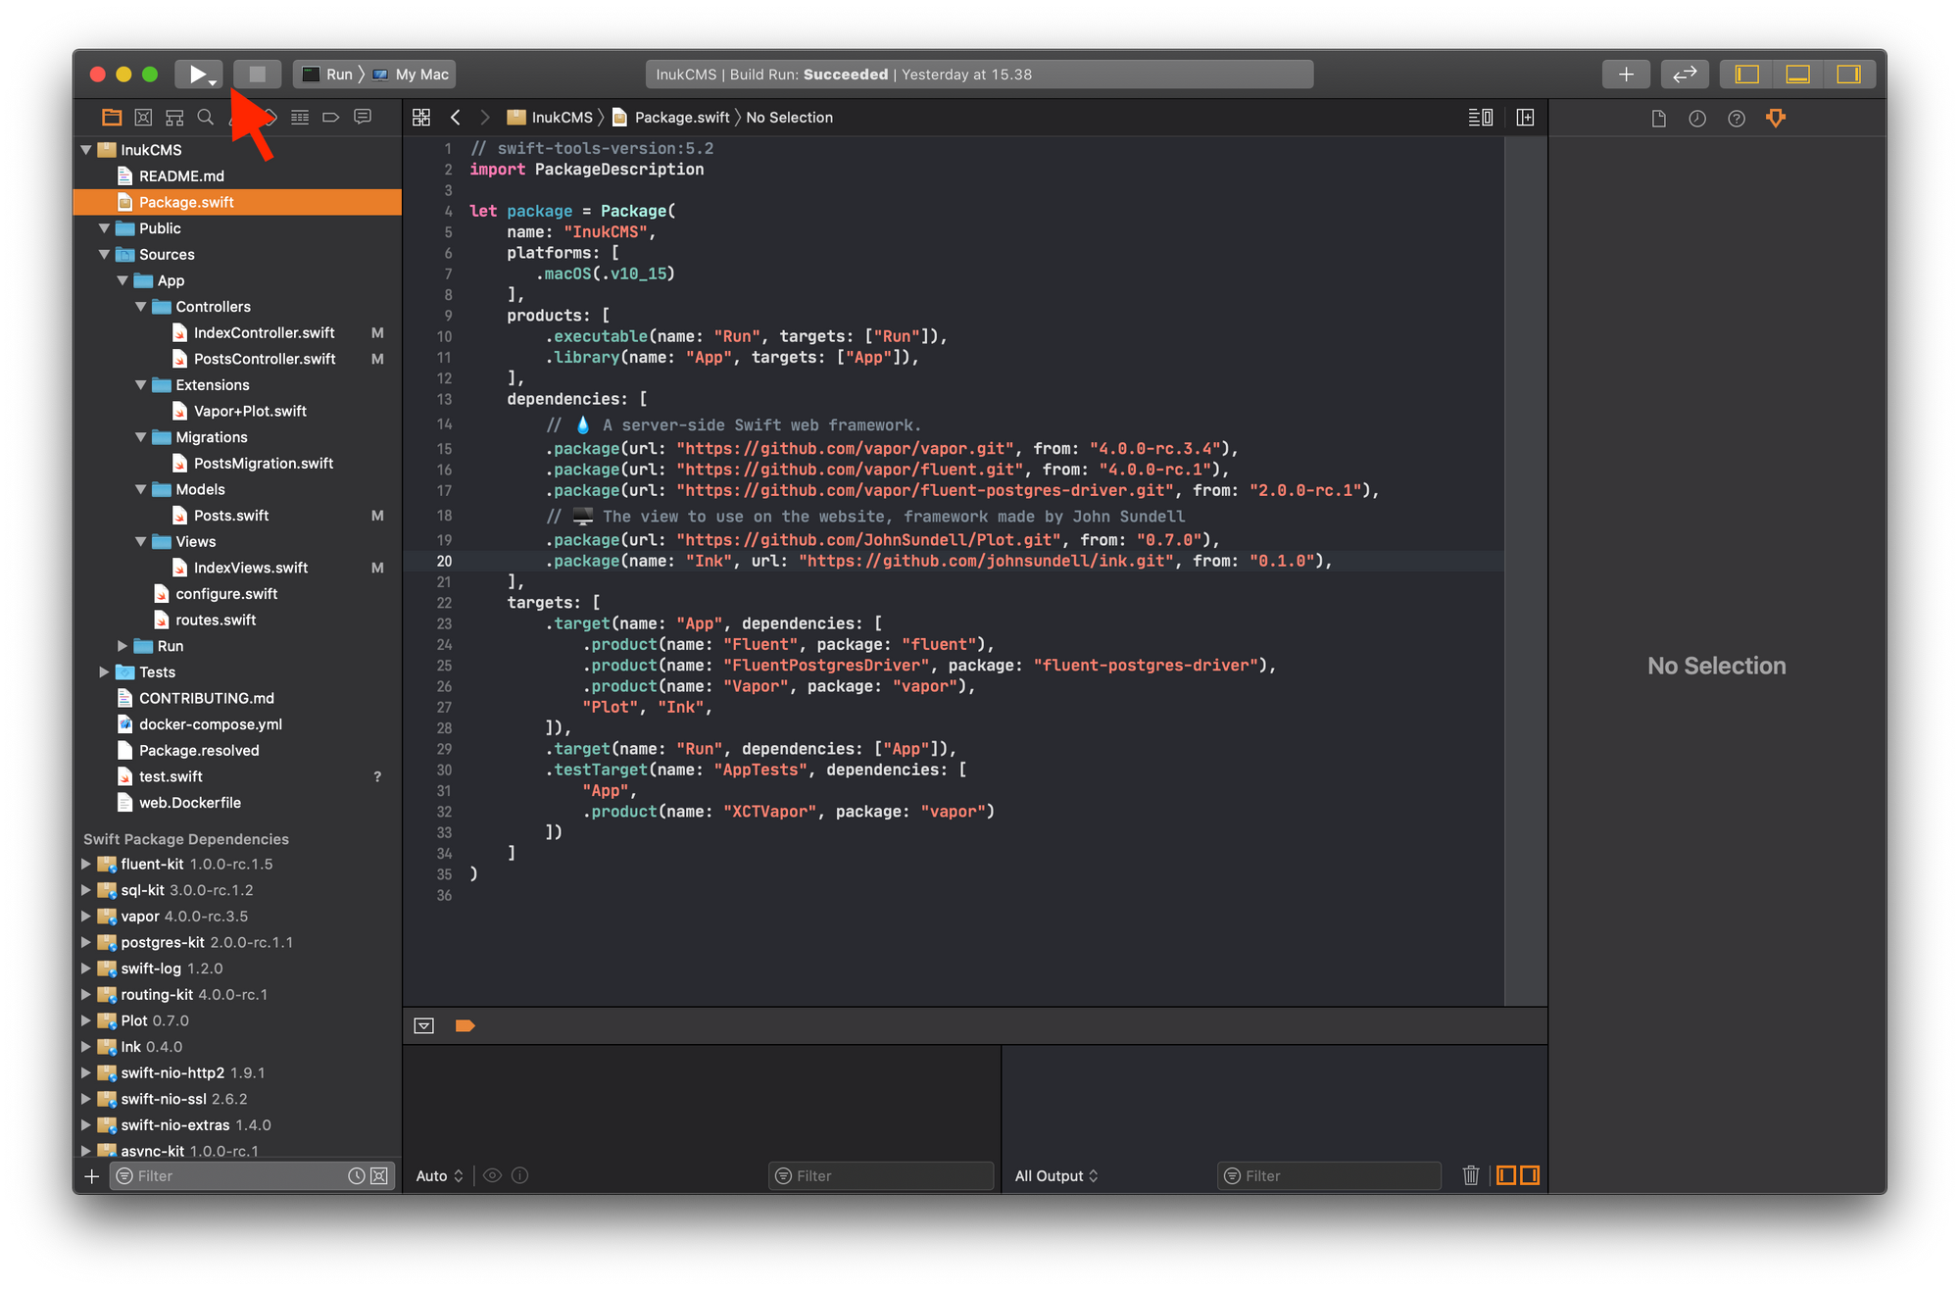The height and width of the screenshot is (1291, 1960).
Task: Open the Source Control navigator
Action: coord(143,118)
